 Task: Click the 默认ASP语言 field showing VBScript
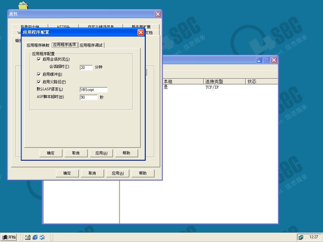pos(94,90)
